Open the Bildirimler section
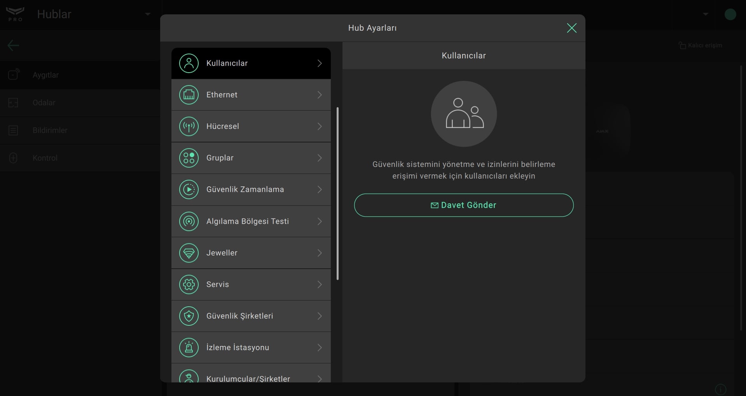This screenshot has width=746, height=396. [50, 130]
